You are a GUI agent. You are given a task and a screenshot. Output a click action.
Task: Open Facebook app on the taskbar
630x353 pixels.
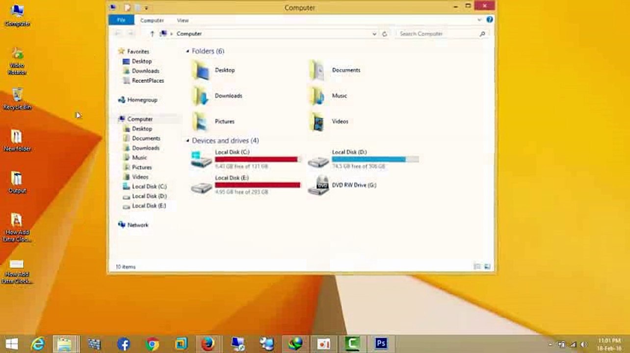coord(124,344)
